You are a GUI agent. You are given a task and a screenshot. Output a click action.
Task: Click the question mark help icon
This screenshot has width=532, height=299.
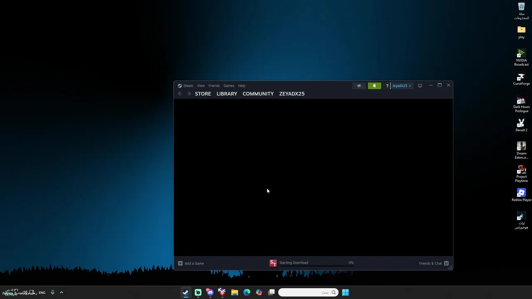[387, 86]
